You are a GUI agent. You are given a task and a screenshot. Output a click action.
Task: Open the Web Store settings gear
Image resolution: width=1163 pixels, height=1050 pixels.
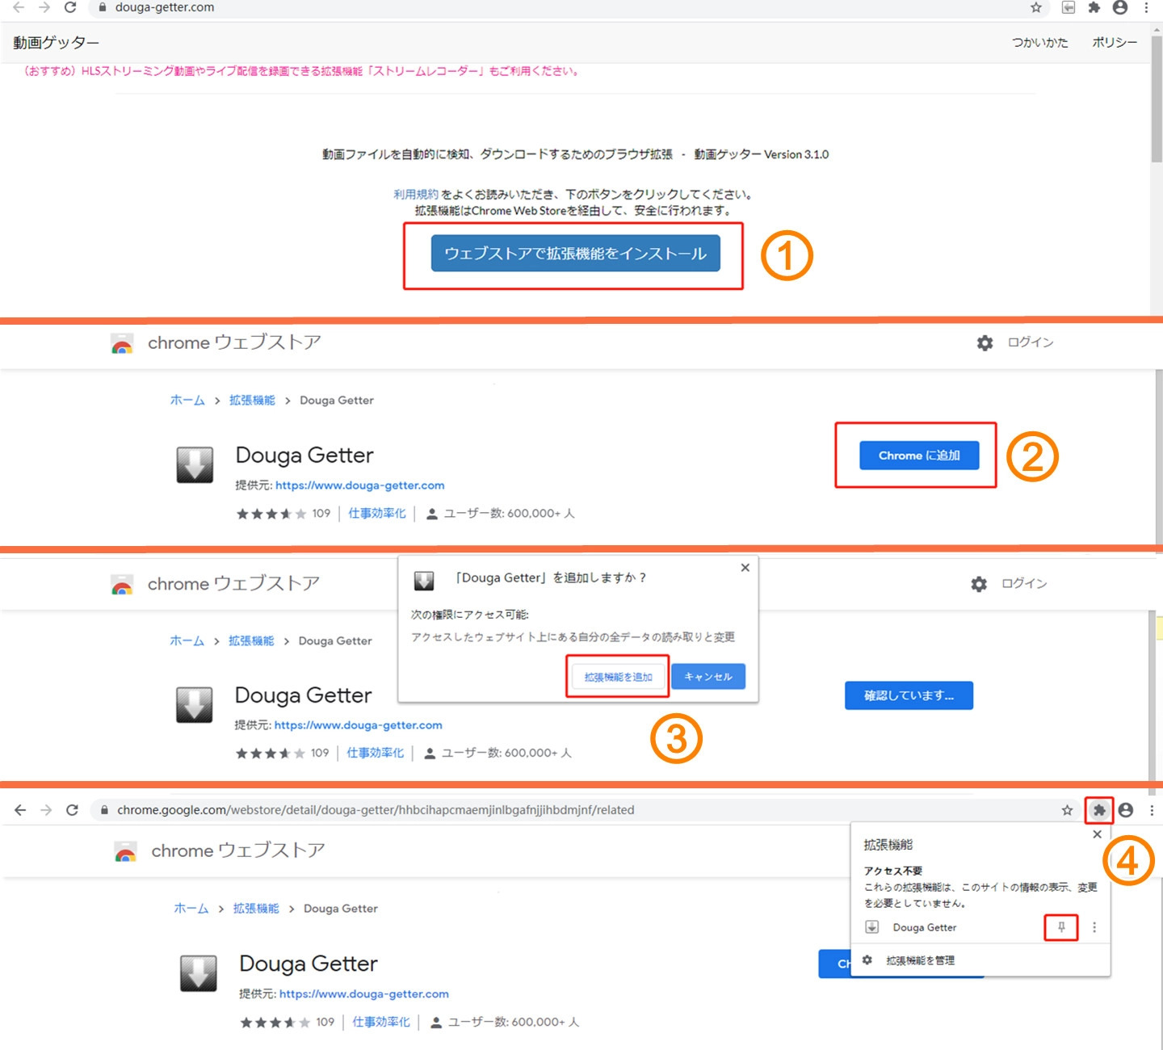pyautogui.click(x=985, y=342)
